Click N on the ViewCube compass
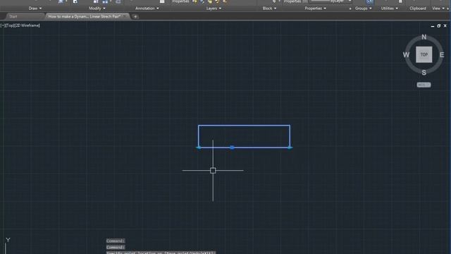 (x=424, y=37)
